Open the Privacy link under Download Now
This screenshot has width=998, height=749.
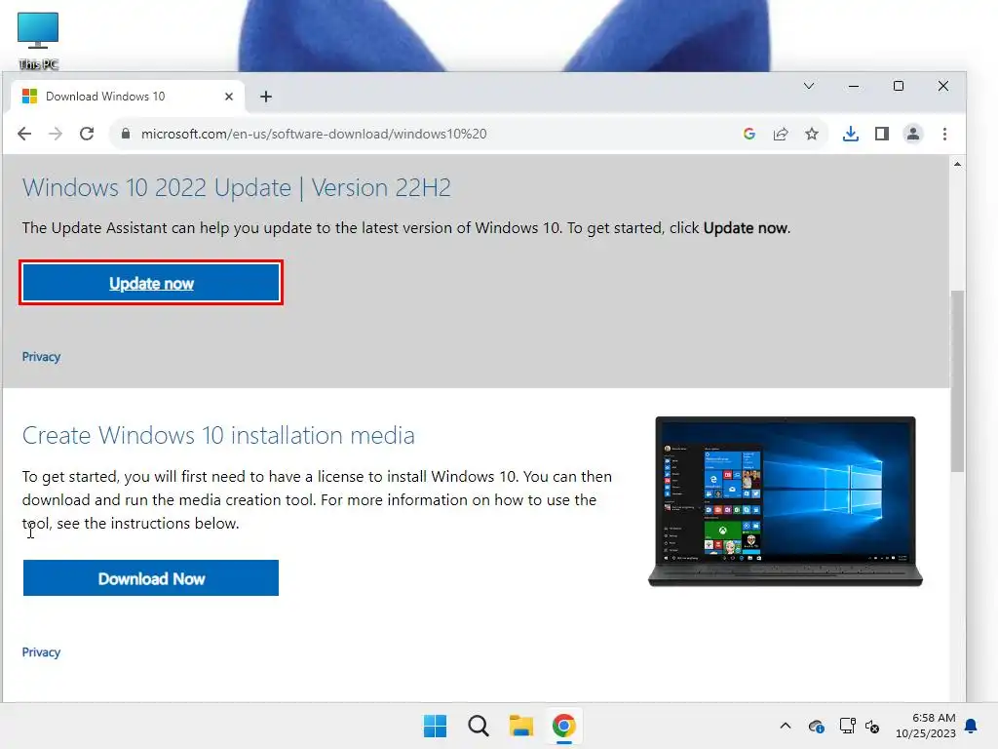(x=41, y=652)
